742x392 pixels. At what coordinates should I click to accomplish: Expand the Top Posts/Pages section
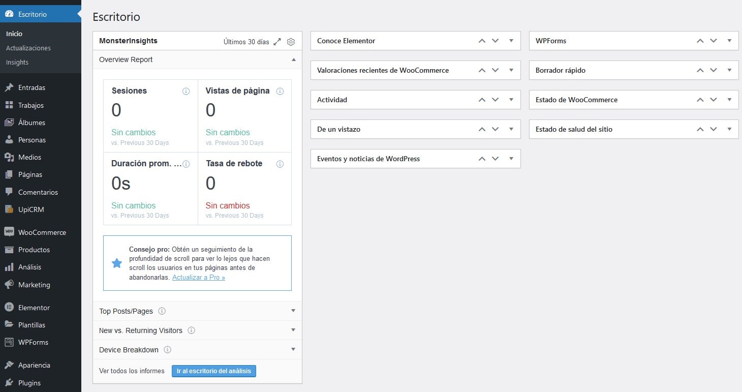coord(294,311)
